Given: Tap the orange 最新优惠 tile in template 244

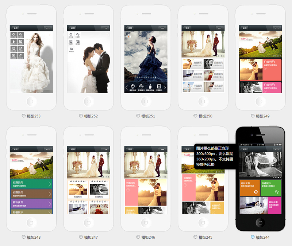Looking at the screenshot, I should point(250,188).
